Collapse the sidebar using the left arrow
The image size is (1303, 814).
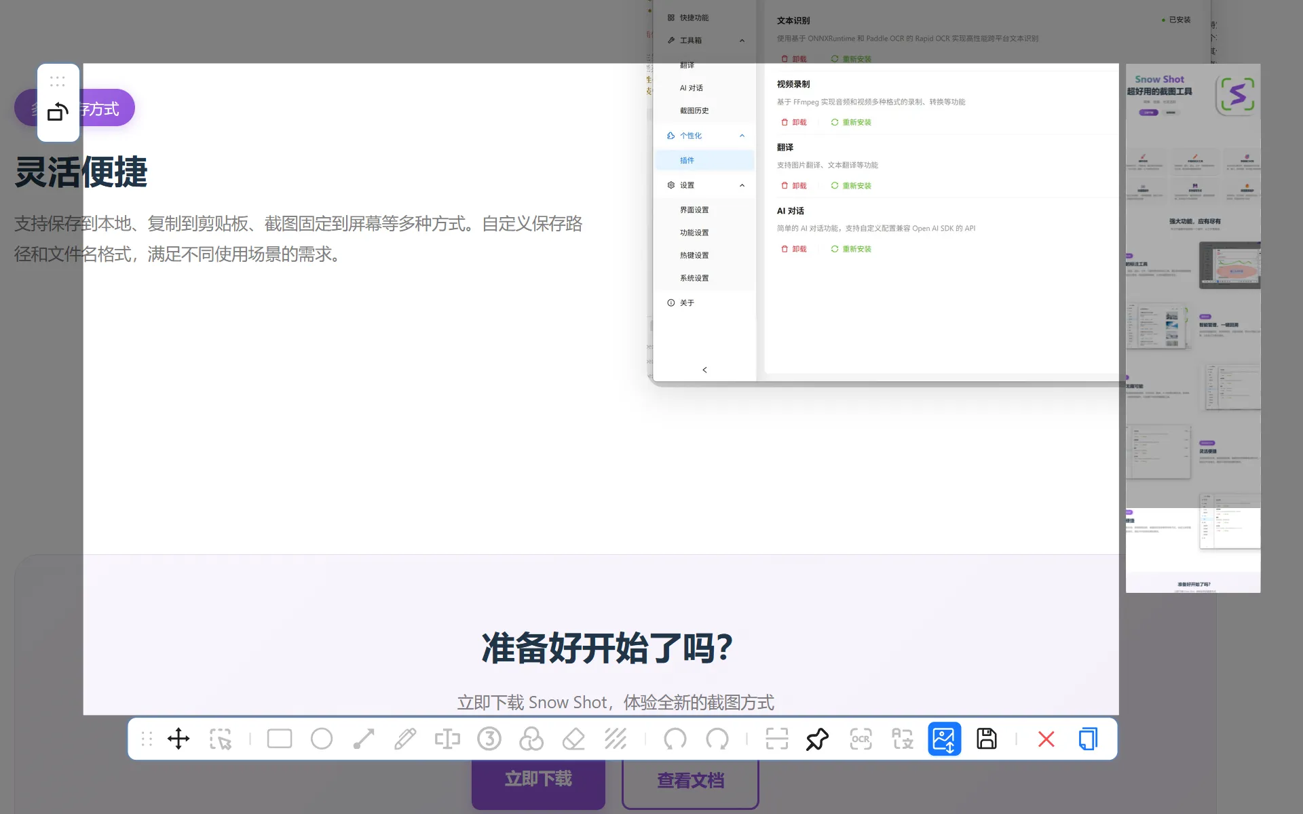click(704, 370)
